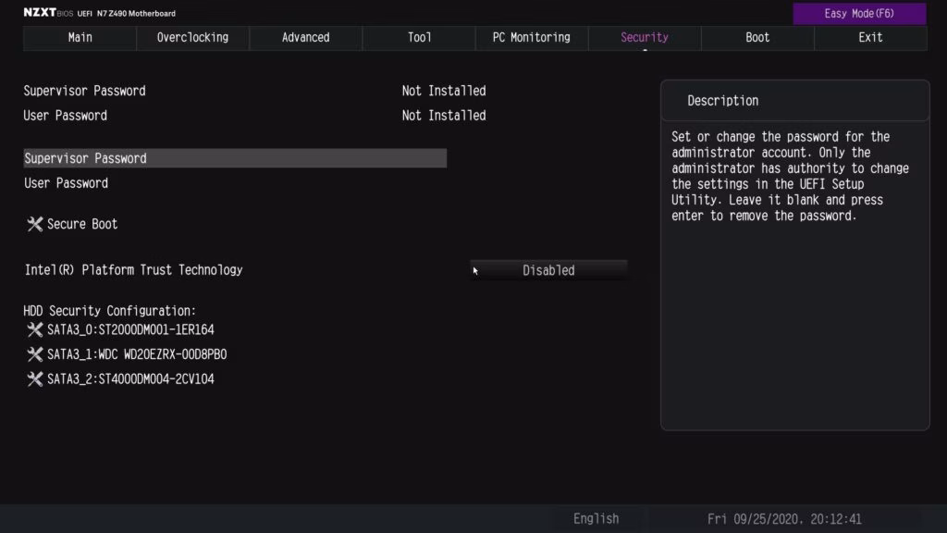The image size is (947, 533).
Task: Change the English language selector
Action: click(x=596, y=518)
